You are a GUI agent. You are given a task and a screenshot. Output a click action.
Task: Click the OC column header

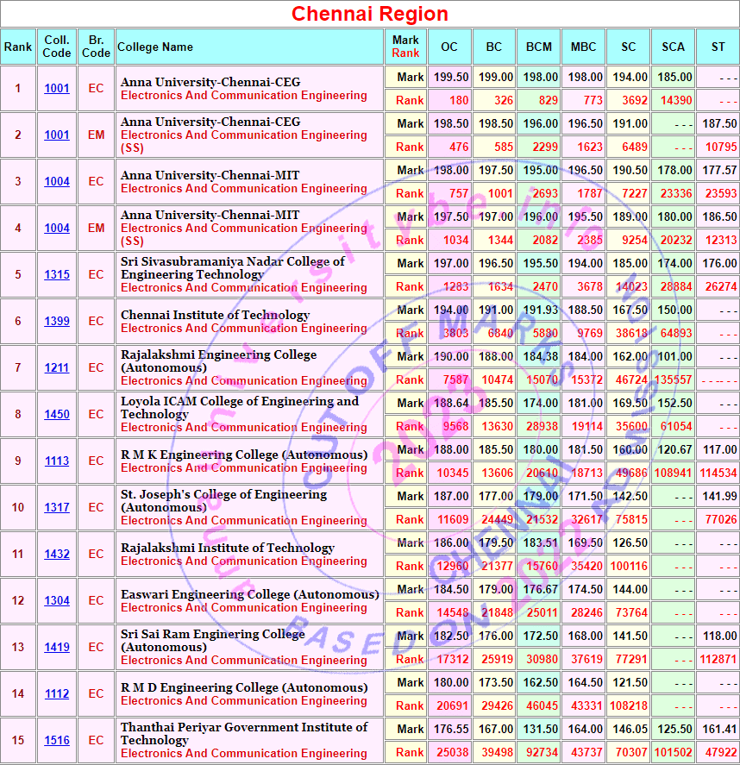[449, 47]
